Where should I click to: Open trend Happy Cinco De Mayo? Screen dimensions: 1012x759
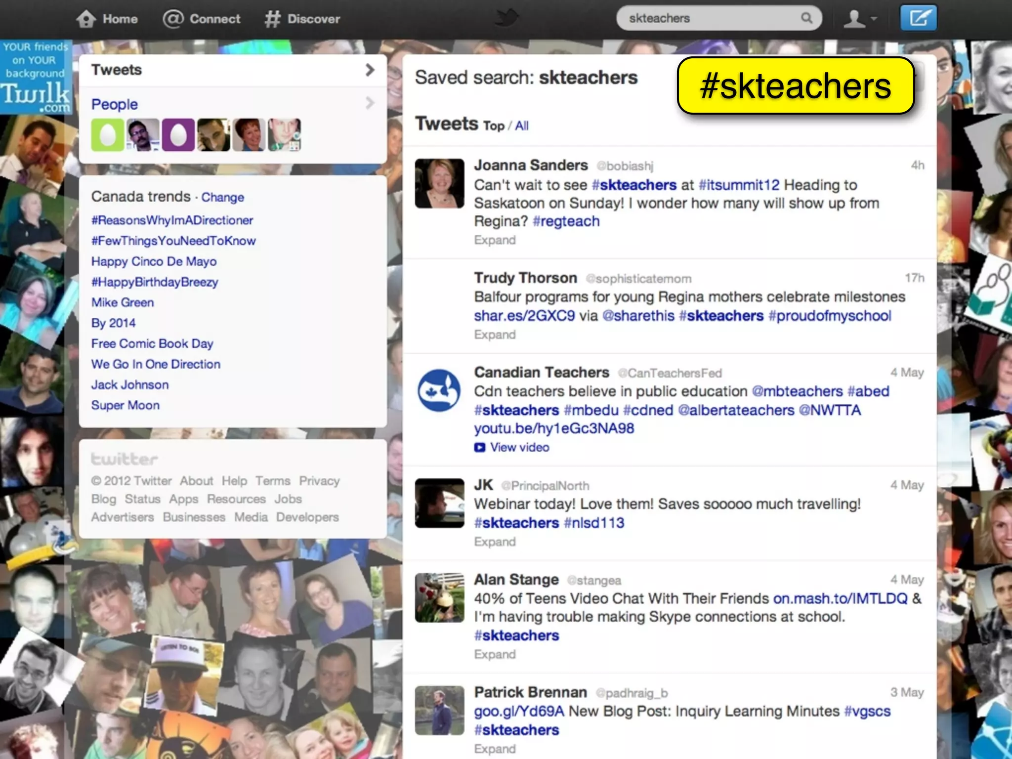(154, 261)
